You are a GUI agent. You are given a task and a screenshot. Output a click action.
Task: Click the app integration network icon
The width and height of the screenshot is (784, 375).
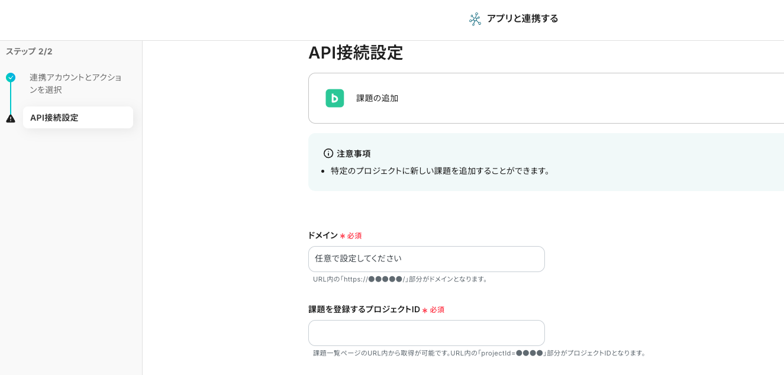pyautogui.click(x=475, y=19)
